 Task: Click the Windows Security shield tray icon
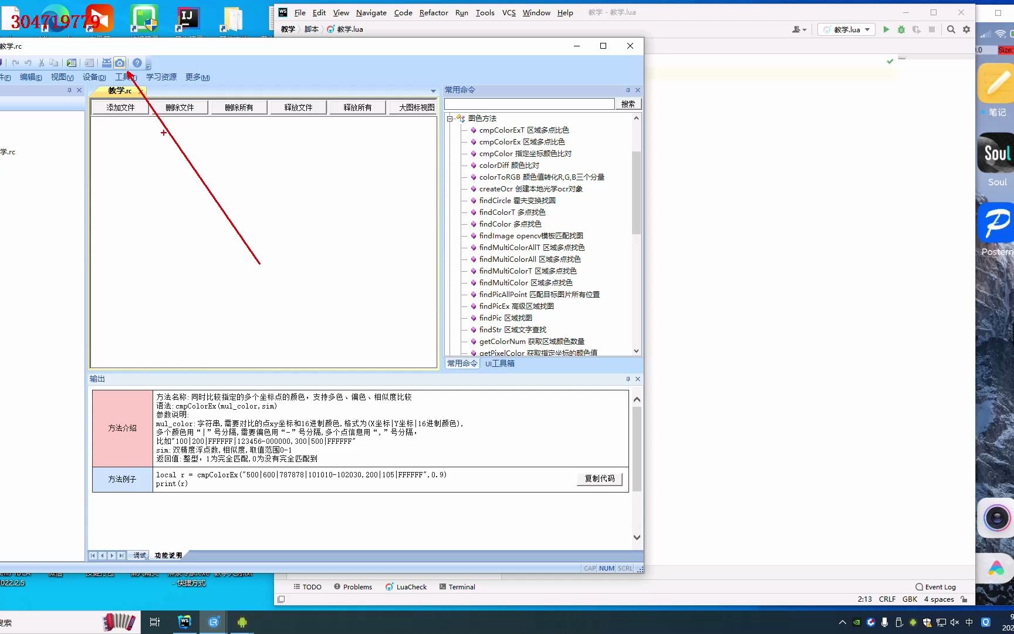pyautogui.click(x=927, y=622)
